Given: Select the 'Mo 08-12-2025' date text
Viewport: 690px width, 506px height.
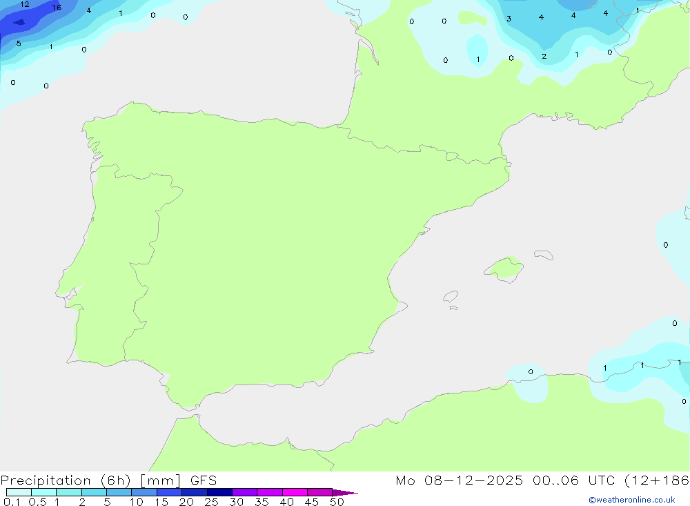Looking at the screenshot, I should pos(460,480).
